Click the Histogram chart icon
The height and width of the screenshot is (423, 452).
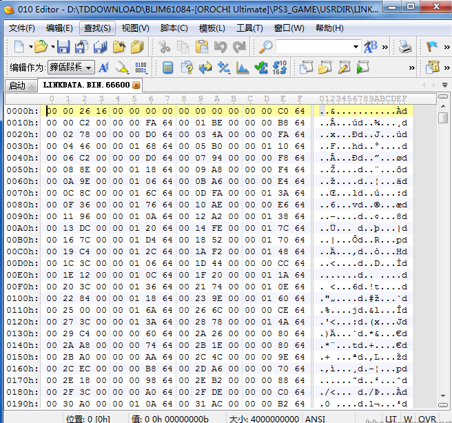pos(243,68)
